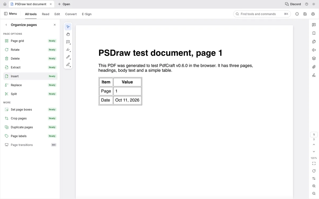Choose the pencil draw tool
Viewport: 319px width, 199px height.
point(68,57)
